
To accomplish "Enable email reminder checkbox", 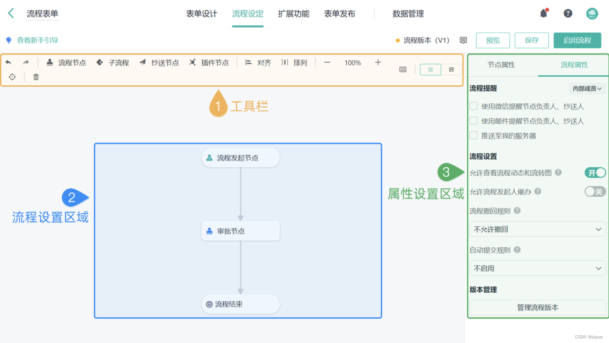I will coord(474,121).
